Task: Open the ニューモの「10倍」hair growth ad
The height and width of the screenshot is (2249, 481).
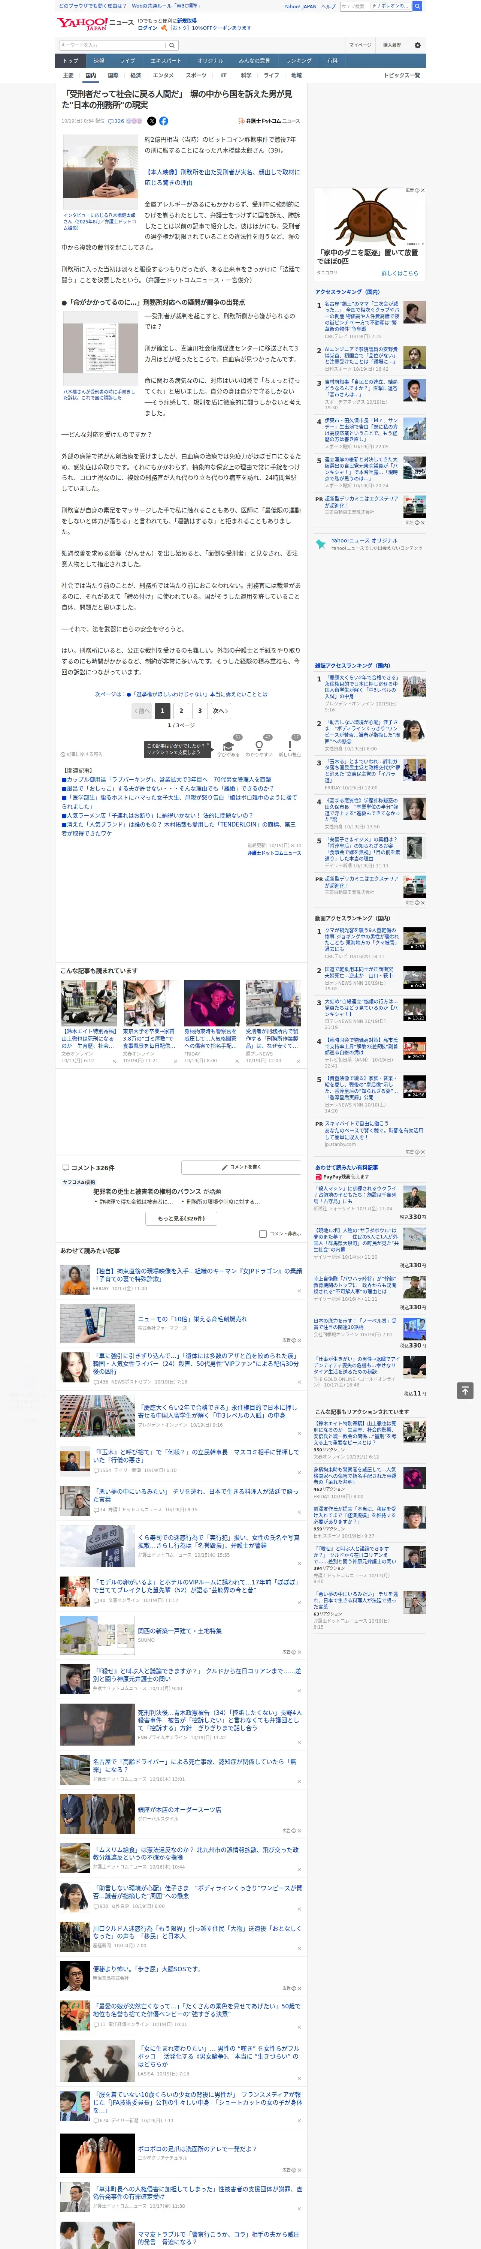Action: 192,1319
